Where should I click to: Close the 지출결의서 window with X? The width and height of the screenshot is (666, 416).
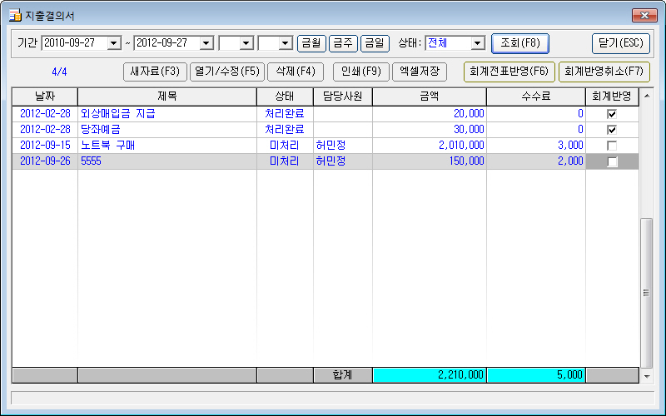pos(644,15)
